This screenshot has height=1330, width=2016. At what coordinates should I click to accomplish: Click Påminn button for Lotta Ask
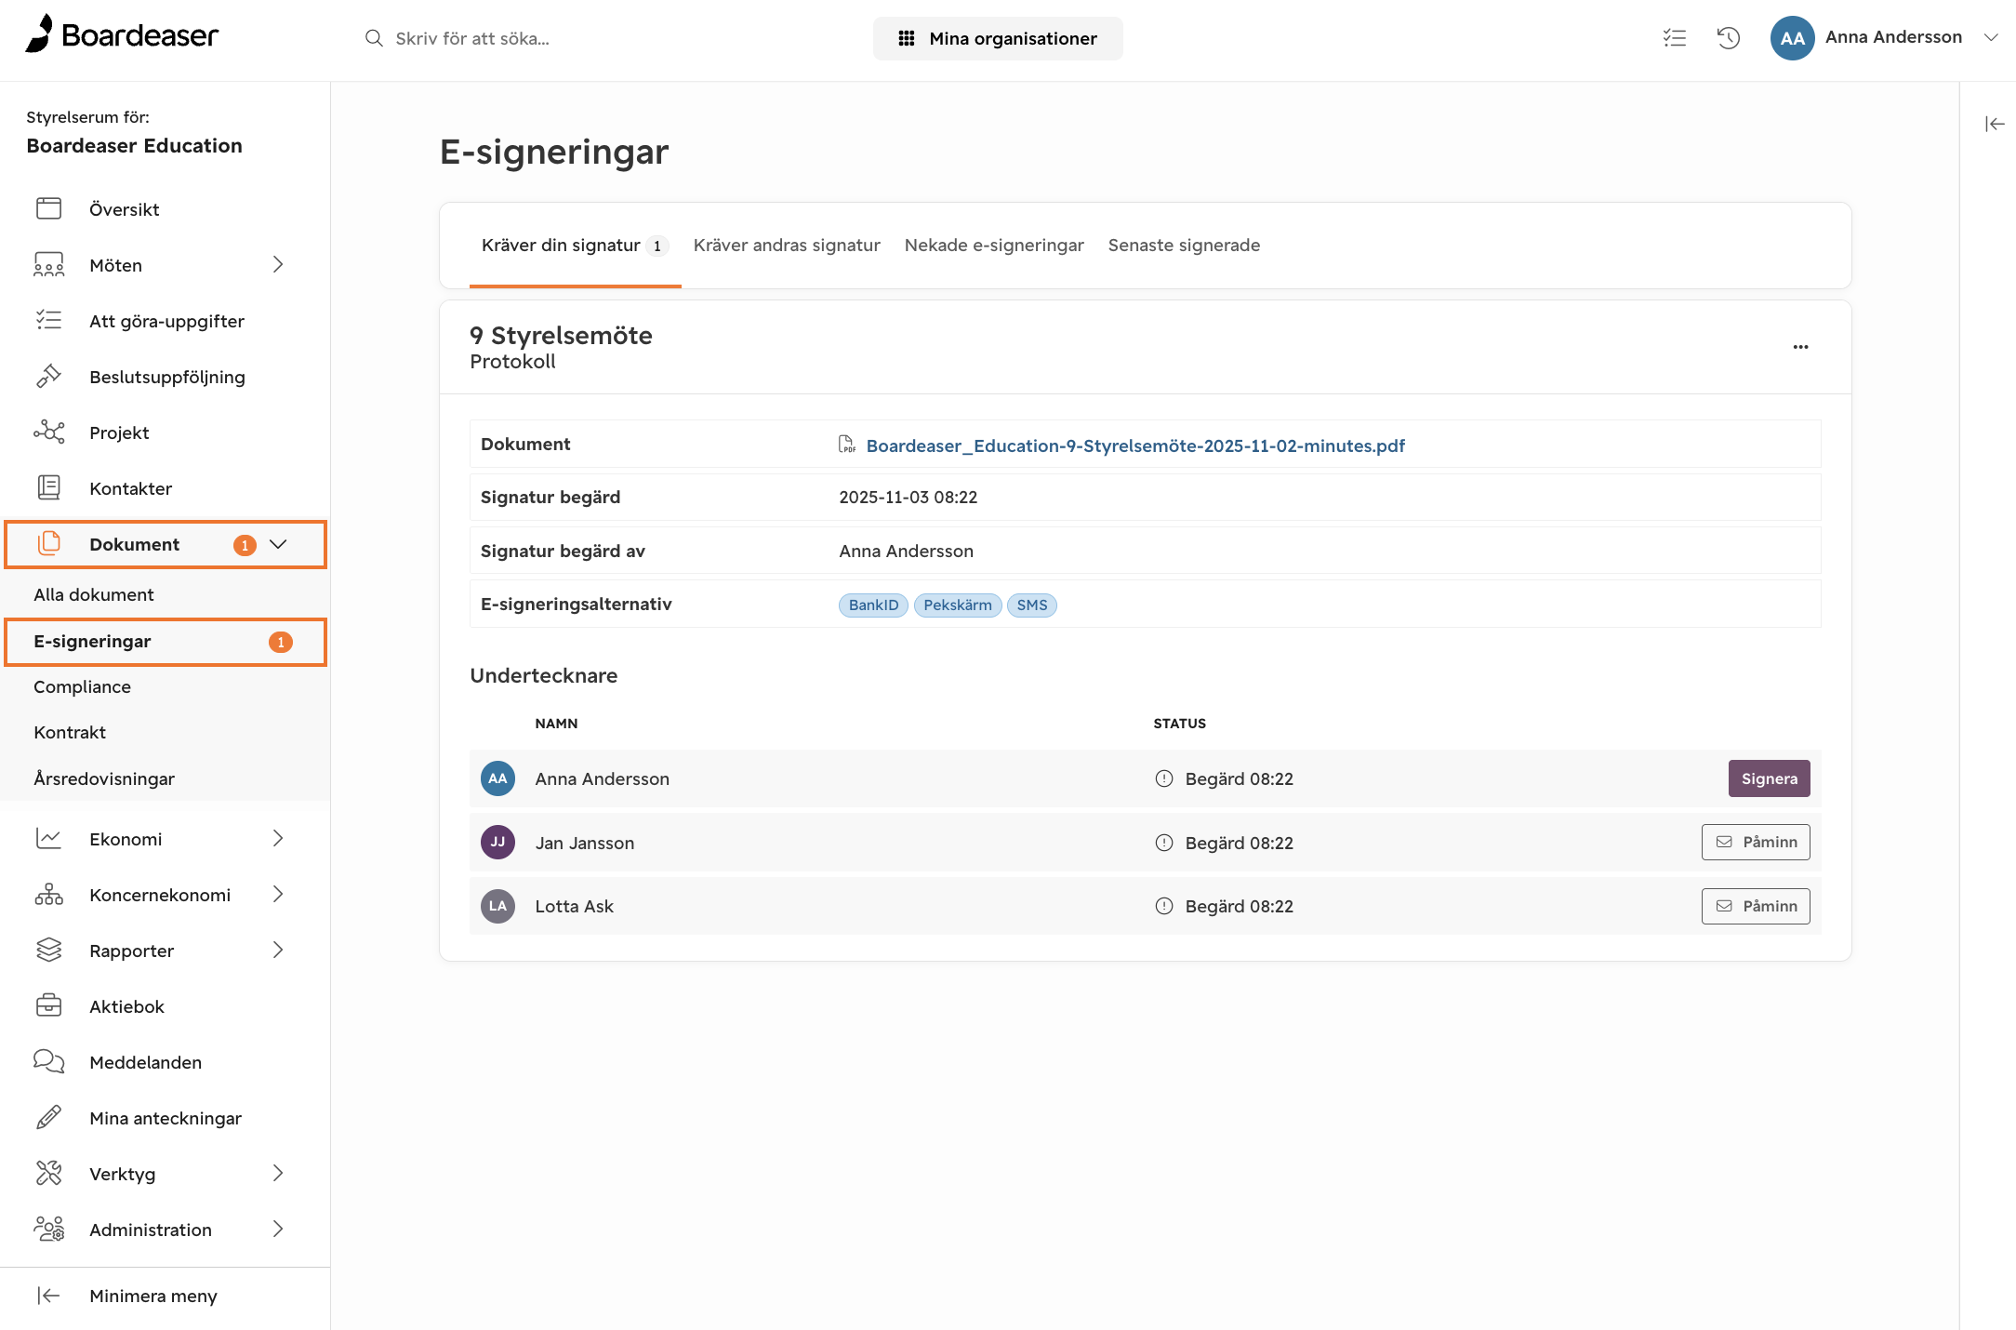pyautogui.click(x=1756, y=906)
